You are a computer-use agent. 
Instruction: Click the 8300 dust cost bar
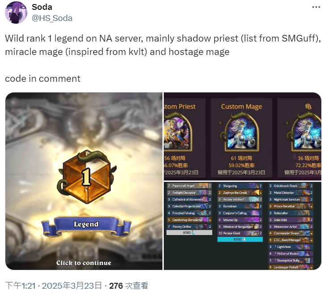click(x=240, y=239)
